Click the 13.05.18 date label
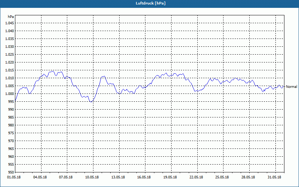 tap(118, 177)
